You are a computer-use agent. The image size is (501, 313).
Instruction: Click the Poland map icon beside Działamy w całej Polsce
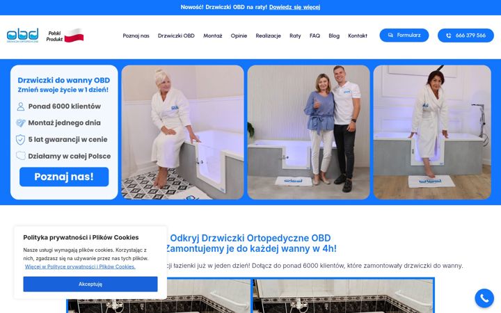coord(21,156)
